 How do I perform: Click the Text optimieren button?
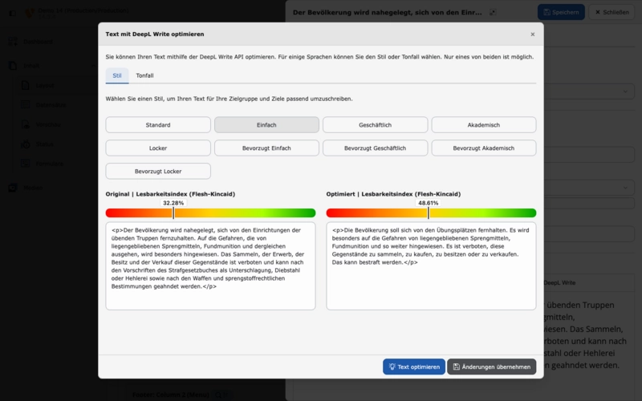(414, 367)
